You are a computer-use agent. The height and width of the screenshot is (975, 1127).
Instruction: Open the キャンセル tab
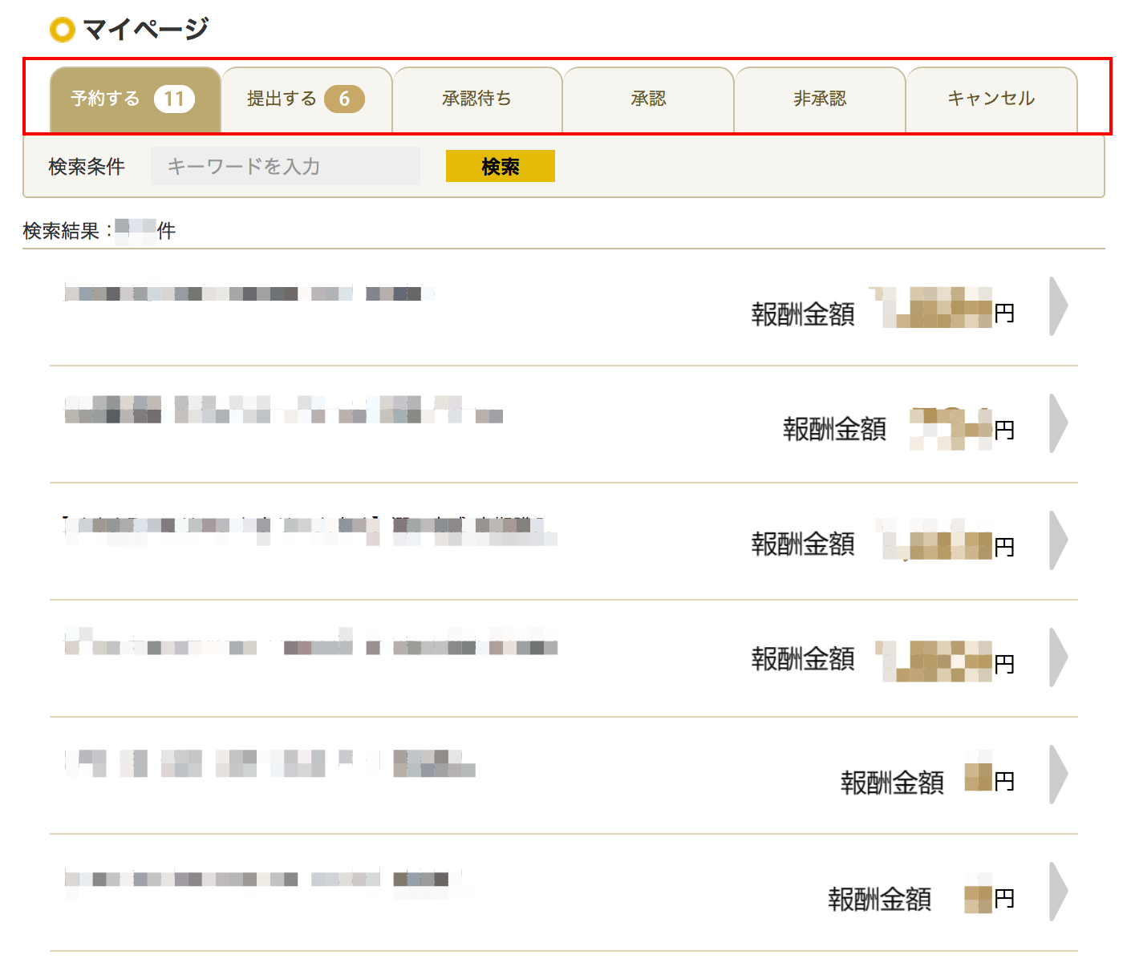pos(991,99)
